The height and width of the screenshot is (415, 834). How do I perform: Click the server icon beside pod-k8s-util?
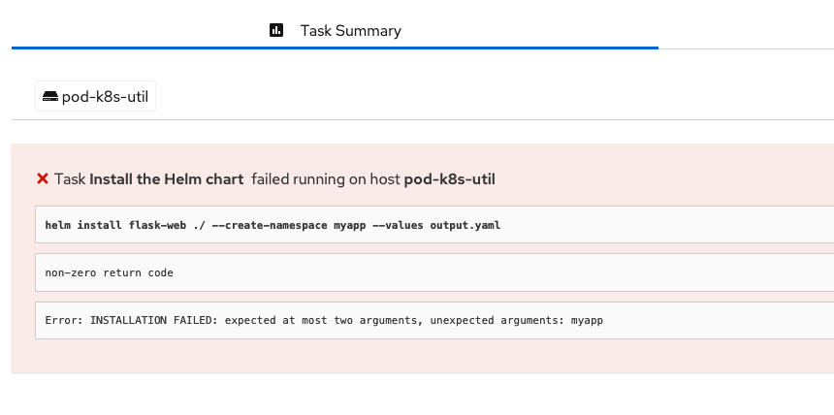point(50,96)
